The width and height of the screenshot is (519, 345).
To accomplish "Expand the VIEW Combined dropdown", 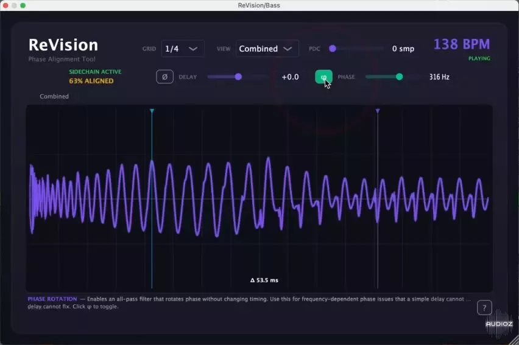I will 267,49.
